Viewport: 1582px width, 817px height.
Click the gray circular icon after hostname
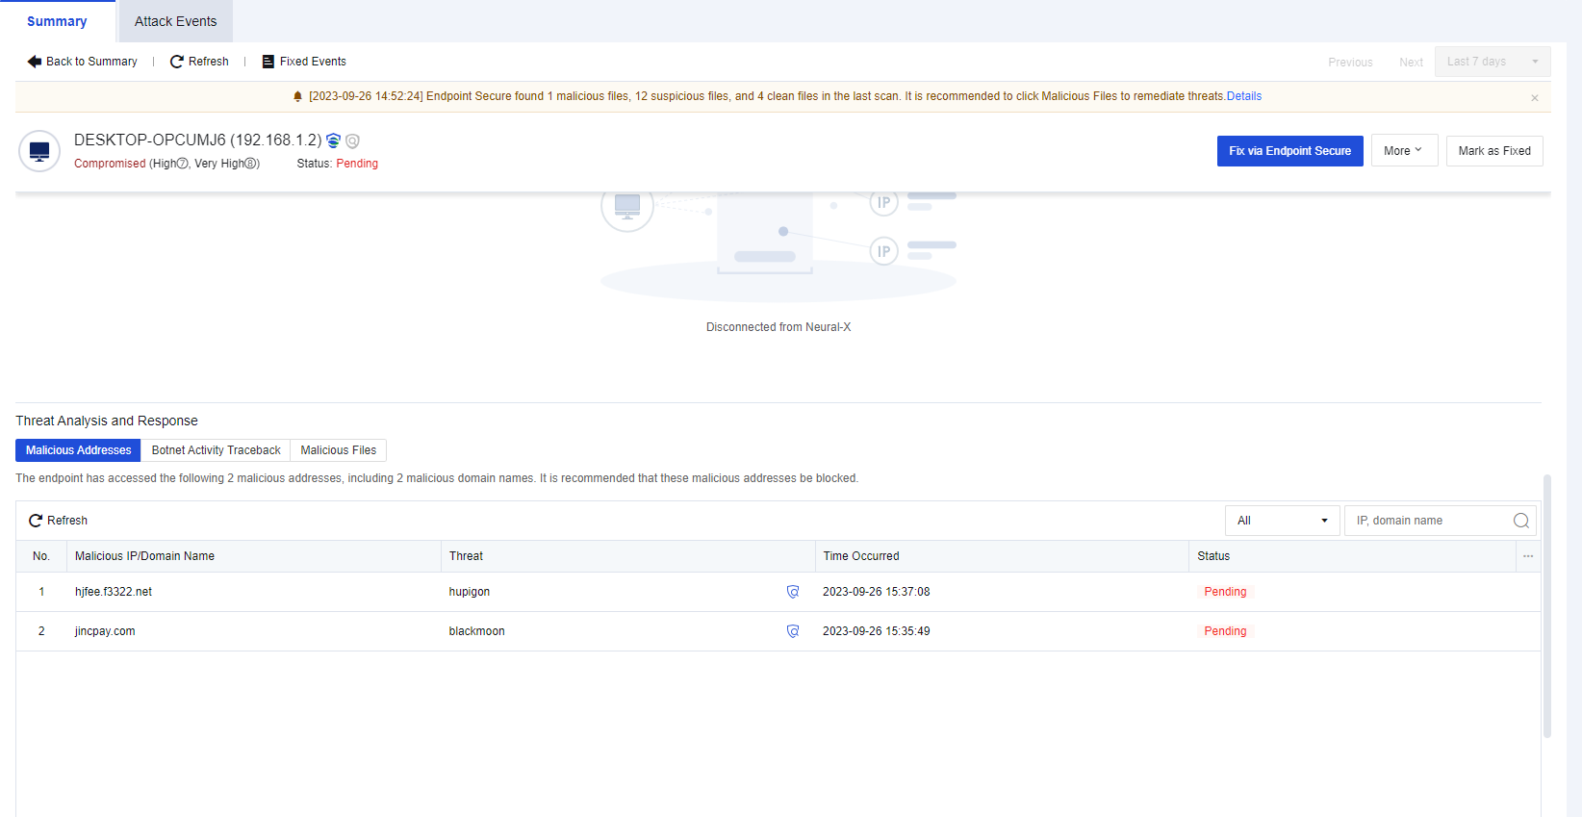(x=353, y=141)
